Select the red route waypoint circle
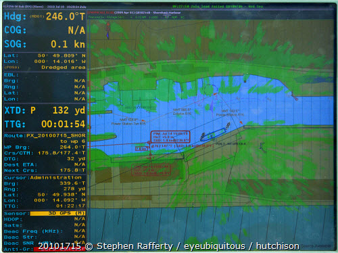338x253 pixels. click(149, 142)
